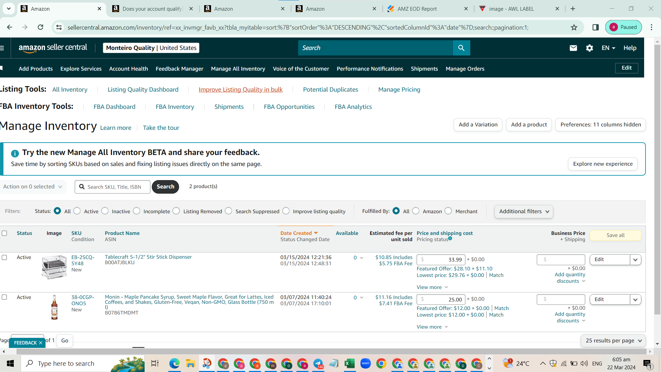Click the horizontal scrollbar at page bottom

pyautogui.click(x=331, y=351)
